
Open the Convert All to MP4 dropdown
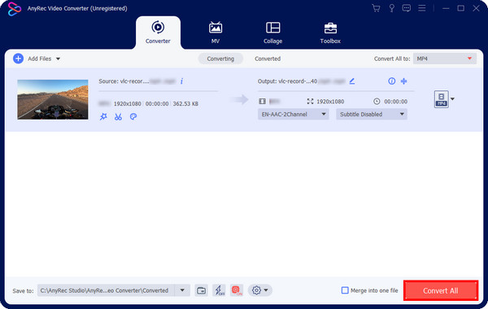(x=445, y=59)
